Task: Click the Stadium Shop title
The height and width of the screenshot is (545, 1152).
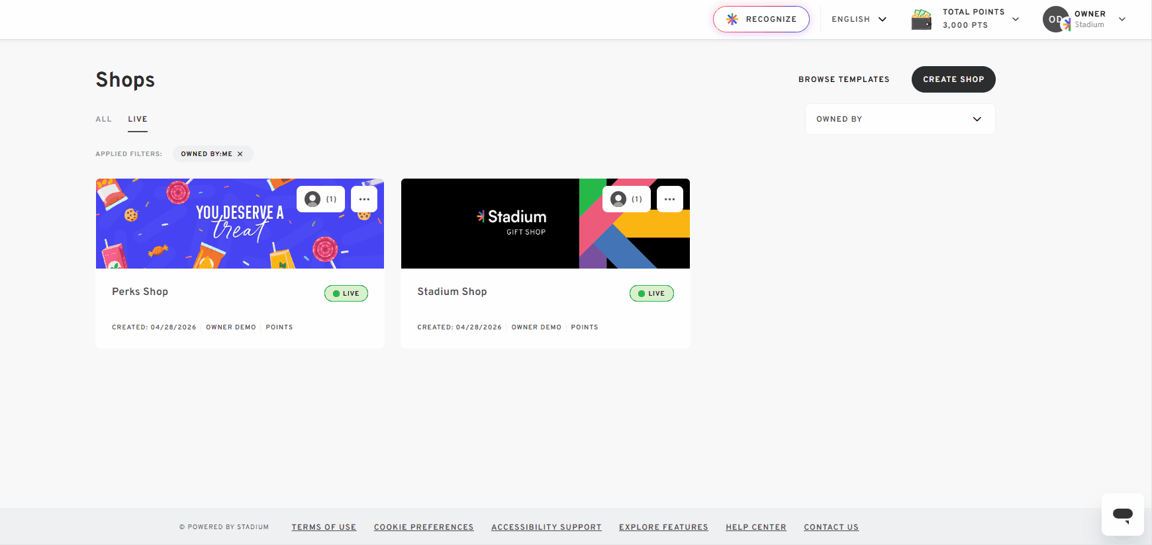Action: (452, 292)
